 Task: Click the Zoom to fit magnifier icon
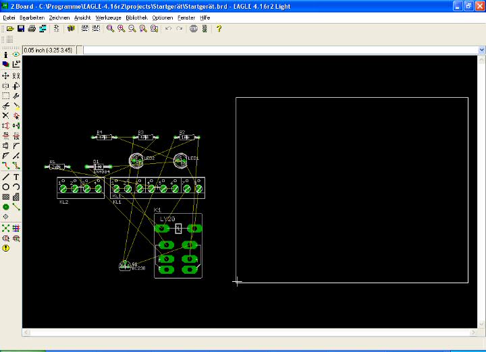point(110,29)
